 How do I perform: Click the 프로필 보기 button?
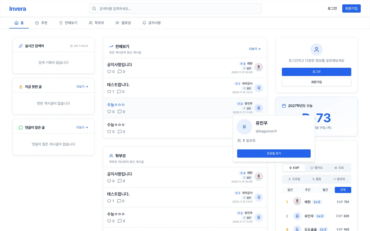coord(274,153)
